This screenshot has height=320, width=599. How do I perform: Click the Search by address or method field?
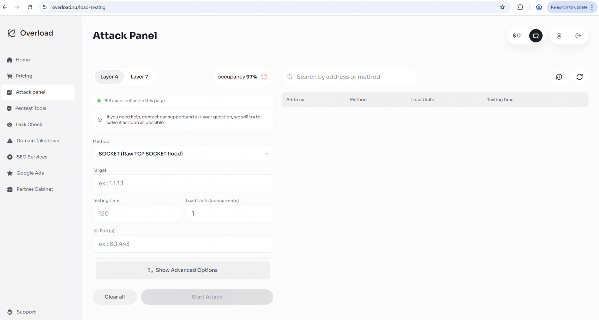349,77
